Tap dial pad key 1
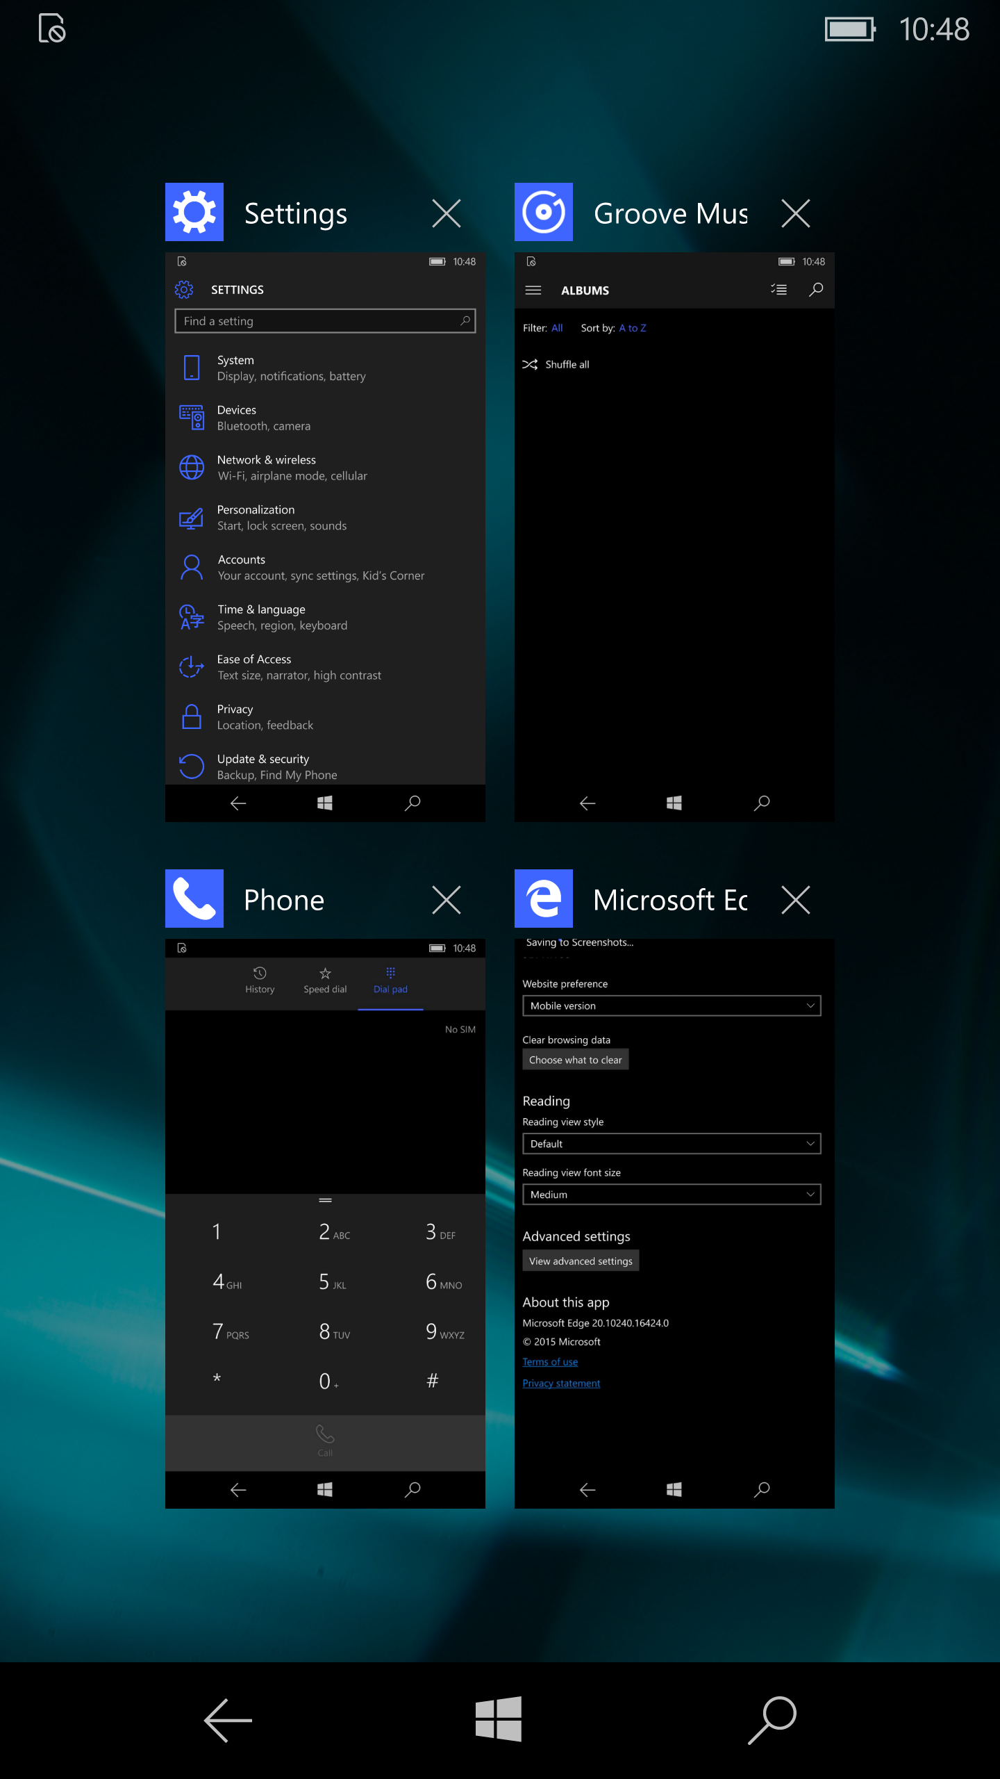Screen dimensions: 1000x1779 pyautogui.click(x=217, y=1231)
